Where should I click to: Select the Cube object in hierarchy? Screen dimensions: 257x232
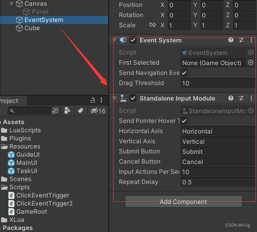click(32, 28)
